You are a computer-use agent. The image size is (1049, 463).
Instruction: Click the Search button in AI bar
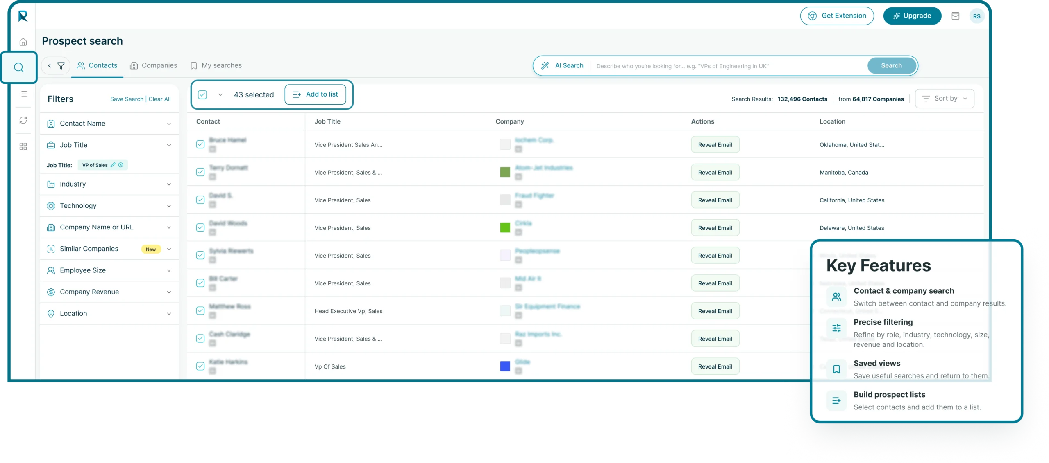pos(892,65)
